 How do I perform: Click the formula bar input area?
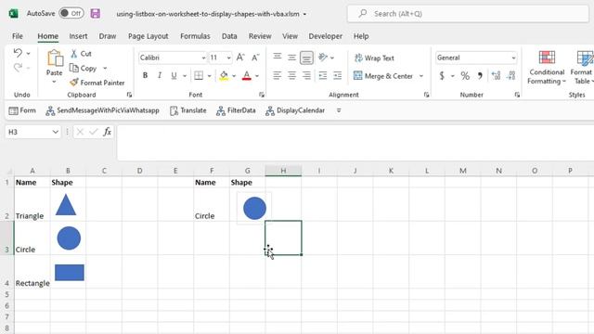[x=355, y=143]
